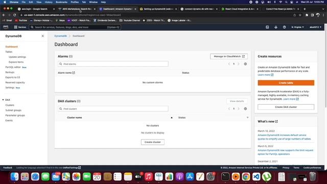Switch to AWS Marketplace Search tab
This screenshot has height=184, width=327.
[77, 9]
